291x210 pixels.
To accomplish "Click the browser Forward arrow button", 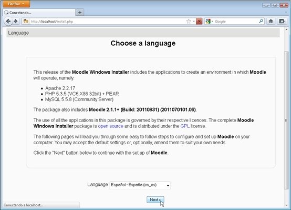I will tap(16, 22).
